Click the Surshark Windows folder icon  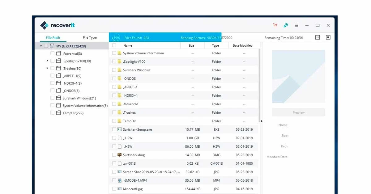click(119, 70)
